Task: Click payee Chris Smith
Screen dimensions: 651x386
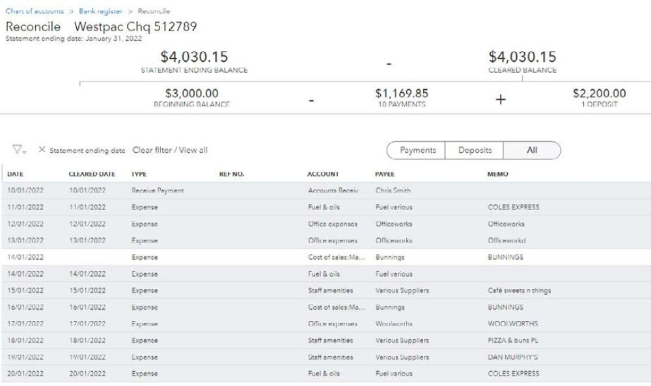Action: point(393,191)
